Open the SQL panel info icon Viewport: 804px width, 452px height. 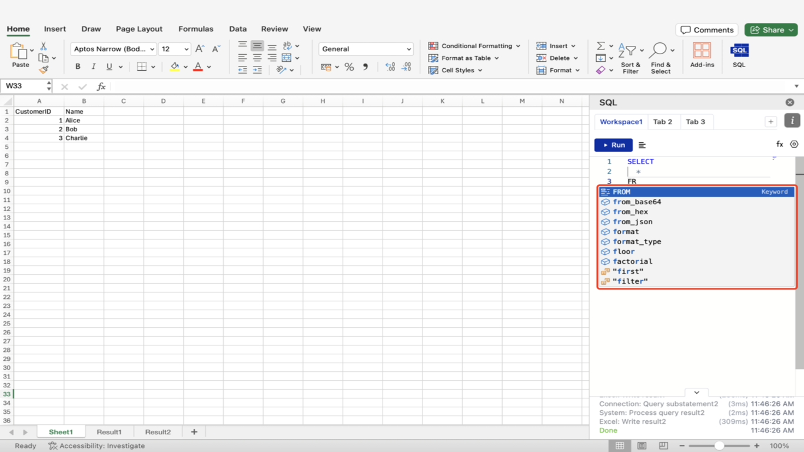pos(792,121)
